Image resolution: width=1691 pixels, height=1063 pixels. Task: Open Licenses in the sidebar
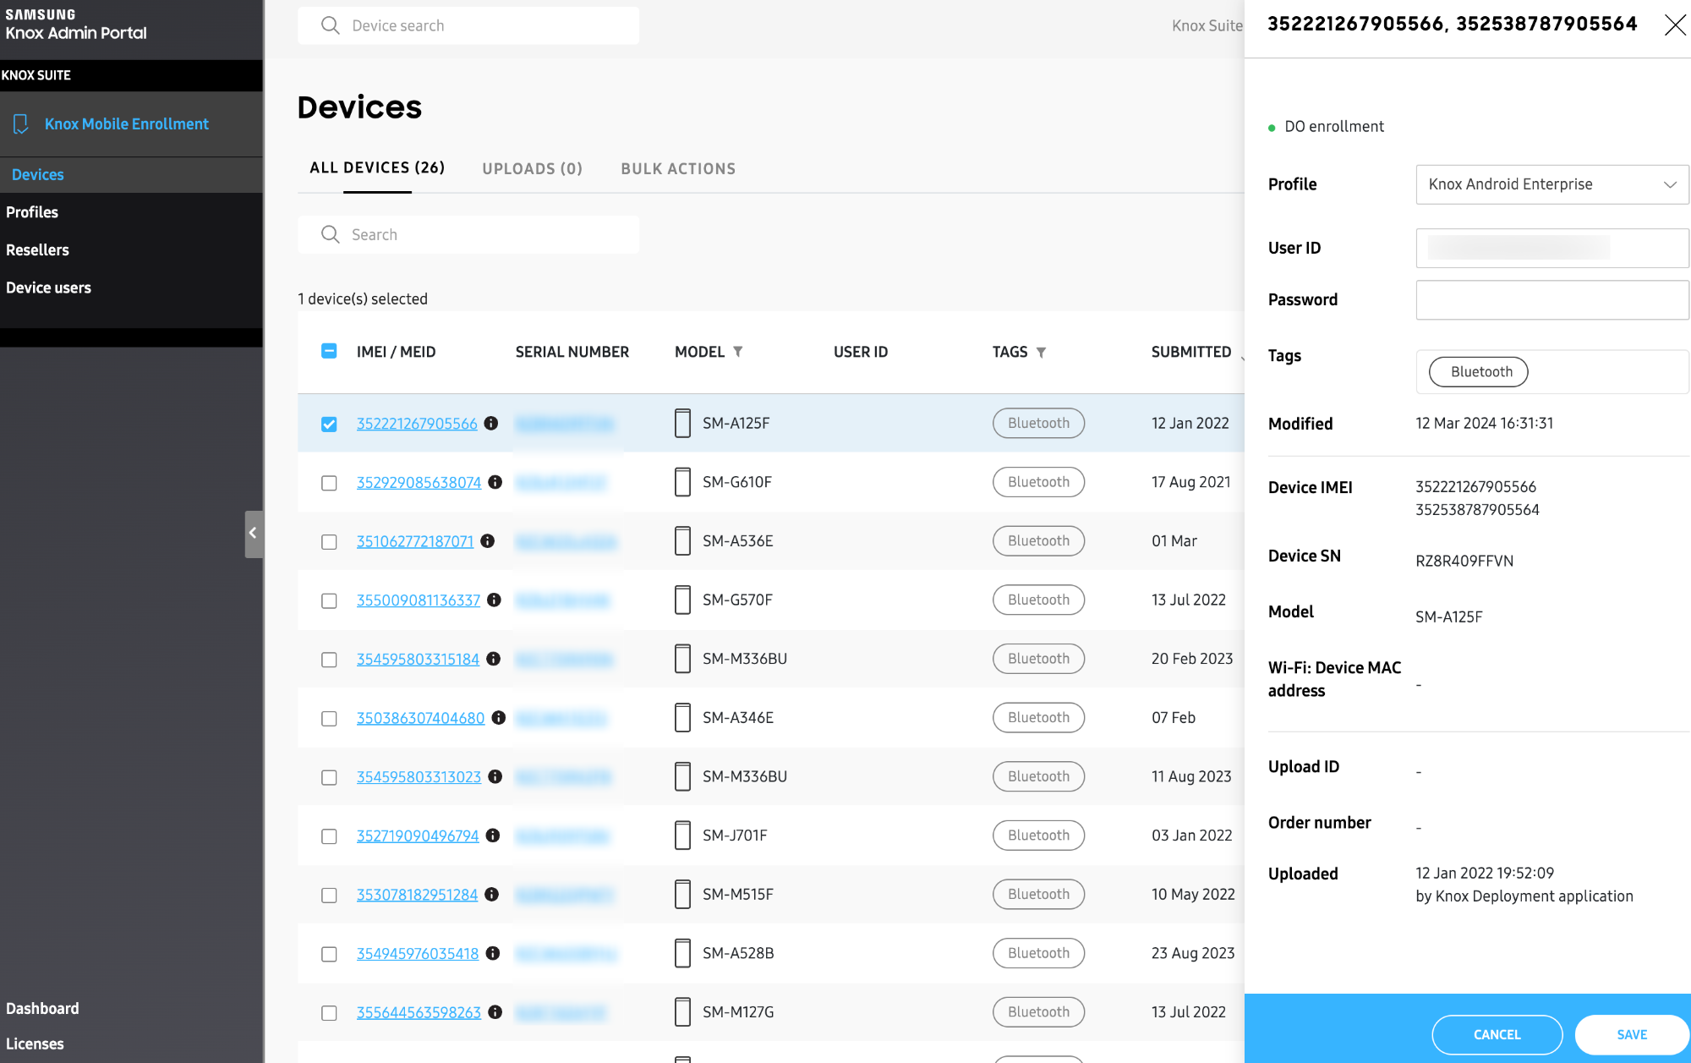coord(35,1044)
